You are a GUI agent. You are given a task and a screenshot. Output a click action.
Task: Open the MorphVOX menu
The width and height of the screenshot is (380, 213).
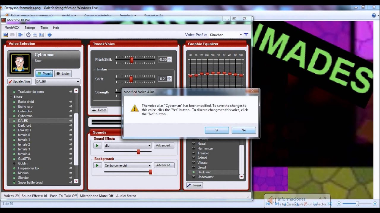point(12,28)
